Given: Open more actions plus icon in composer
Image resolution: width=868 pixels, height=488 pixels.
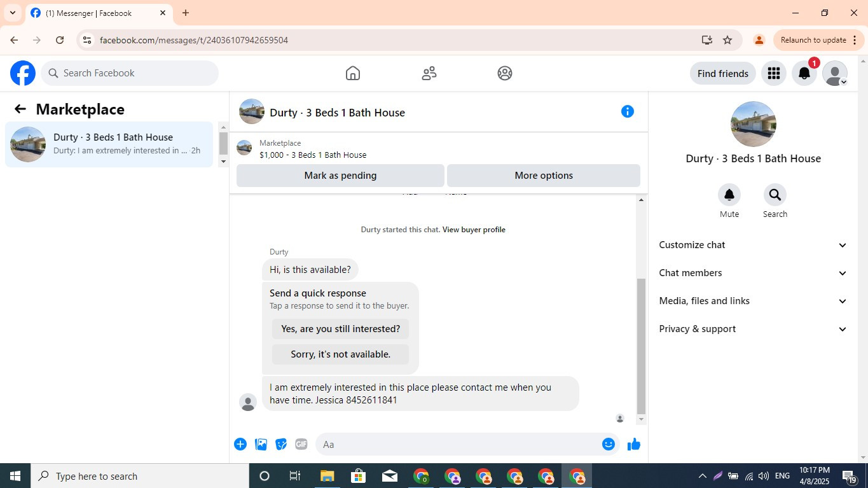Looking at the screenshot, I should point(240,444).
